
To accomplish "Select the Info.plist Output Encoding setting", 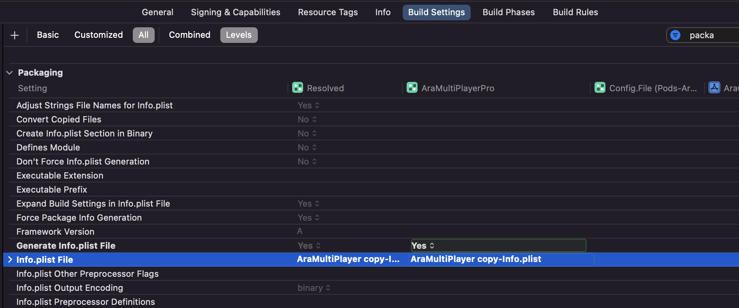I will coord(70,288).
